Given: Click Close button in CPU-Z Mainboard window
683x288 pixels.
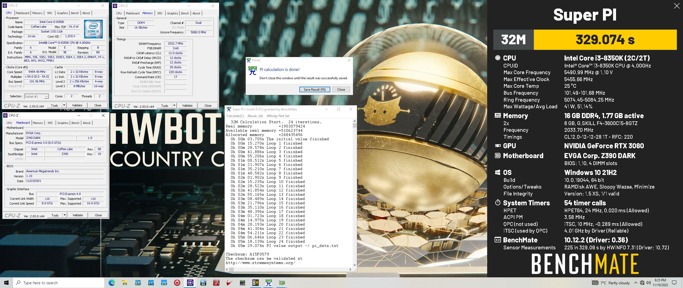Looking at the screenshot, I should 98,215.
